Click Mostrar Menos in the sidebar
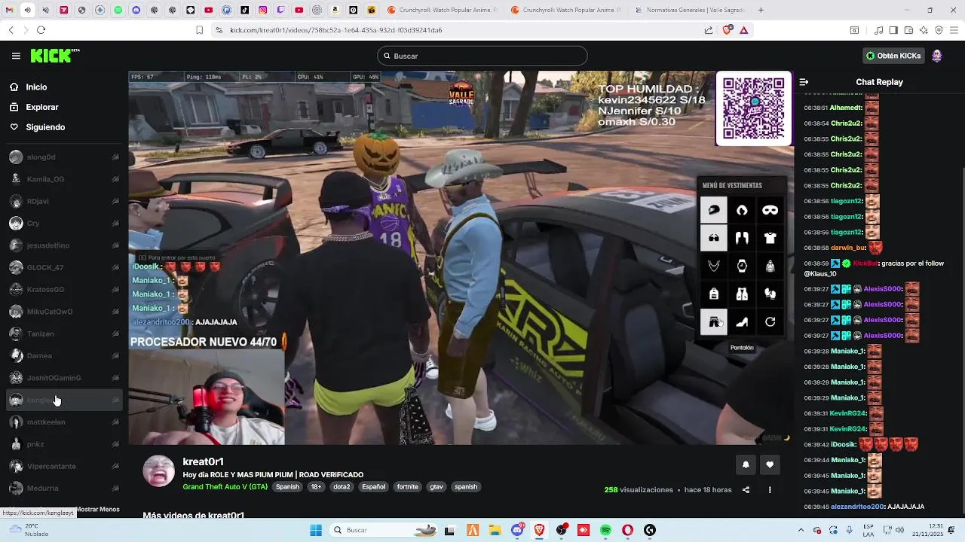Image resolution: width=965 pixels, height=542 pixels. click(x=98, y=510)
